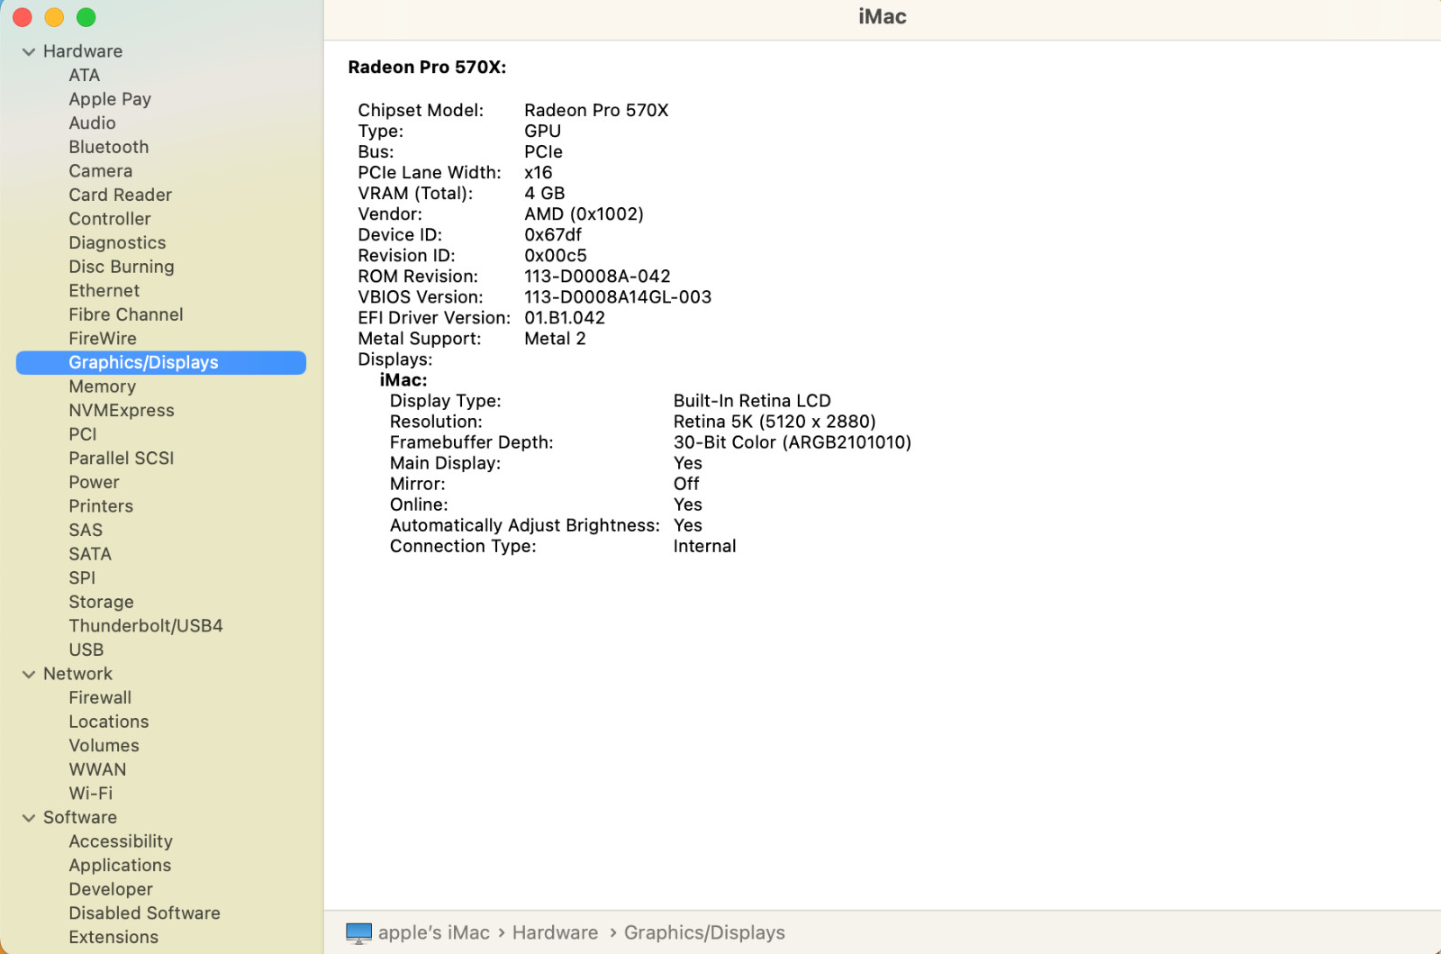The height and width of the screenshot is (954, 1441).
Task: Select Firewall under Network
Action: [100, 698]
